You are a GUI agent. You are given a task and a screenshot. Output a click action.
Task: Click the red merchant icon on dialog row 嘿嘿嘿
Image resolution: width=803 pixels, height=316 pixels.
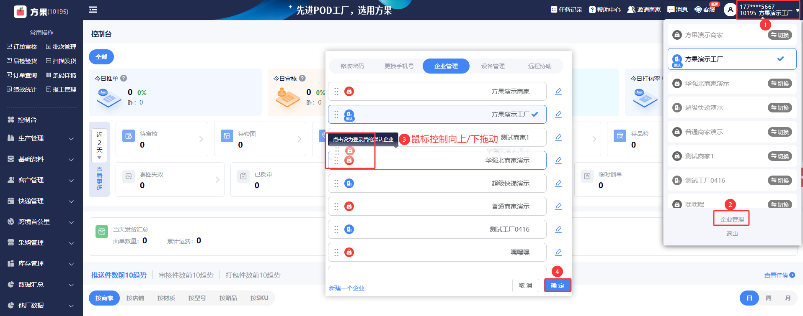[349, 252]
